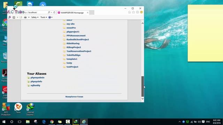Open the RideSharing project
This screenshot has height=125, width=223.
73,43
